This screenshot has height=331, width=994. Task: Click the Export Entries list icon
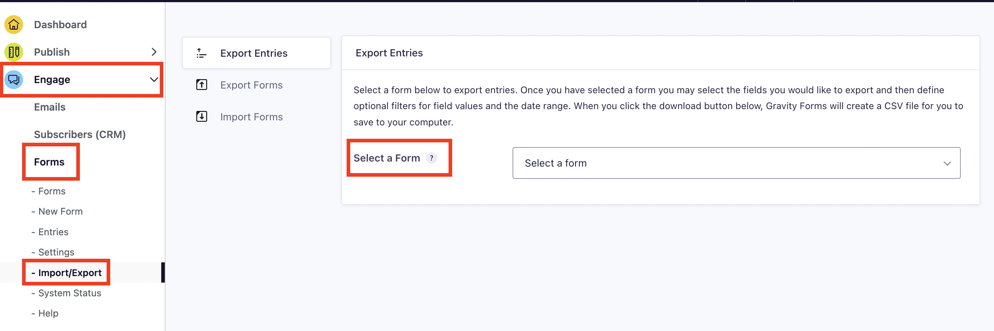pos(201,53)
